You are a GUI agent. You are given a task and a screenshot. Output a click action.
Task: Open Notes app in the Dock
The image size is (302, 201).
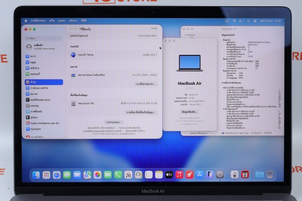159,175
